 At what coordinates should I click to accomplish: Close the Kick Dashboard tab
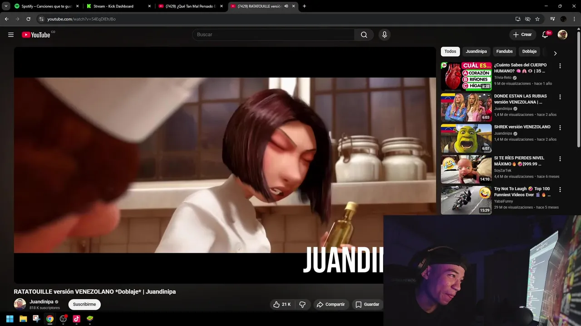pyautogui.click(x=149, y=6)
